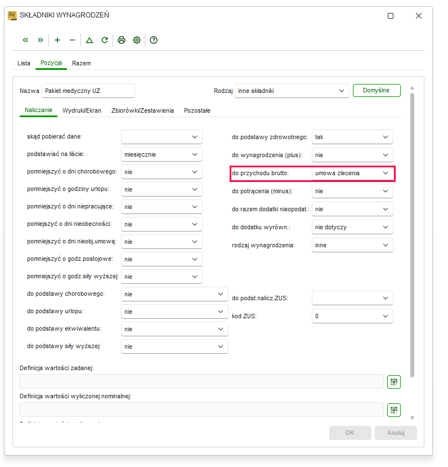Screen dimensions: 448x467
Task: Remove component with the minus icon
Action: (73, 40)
